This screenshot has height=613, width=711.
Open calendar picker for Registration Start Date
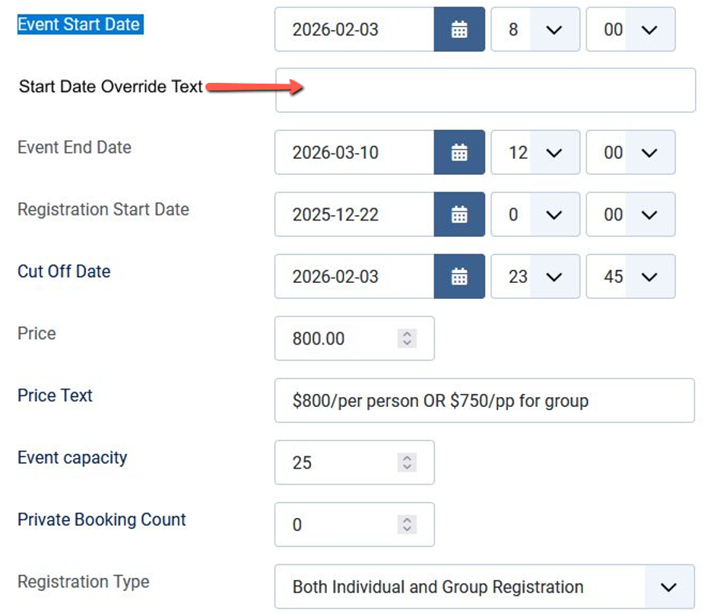[x=459, y=215]
